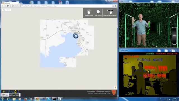The height and width of the screenshot is (101, 179).
Task: Bookmark this page with the star icon
Action: [x=113, y=6]
